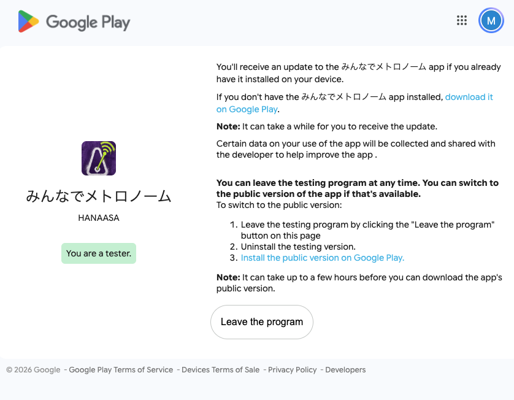Click the みんなでメトロノーム app title
514x400 pixels.
pyautogui.click(x=99, y=196)
